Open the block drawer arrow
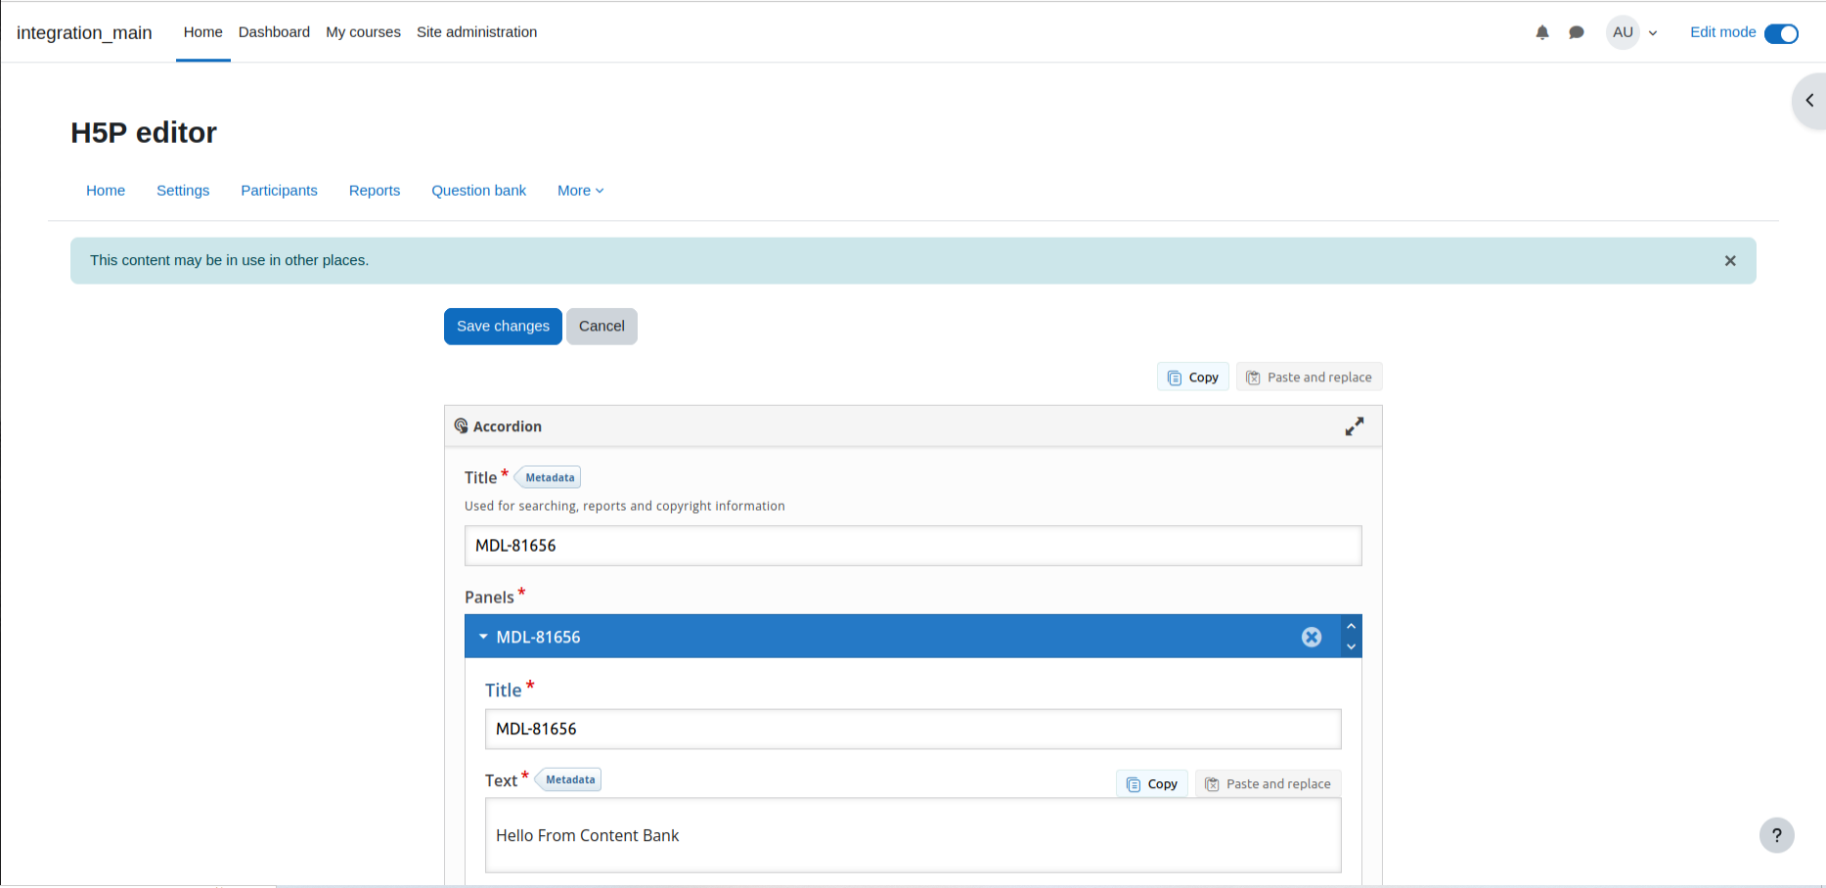1826x888 pixels. tap(1809, 101)
